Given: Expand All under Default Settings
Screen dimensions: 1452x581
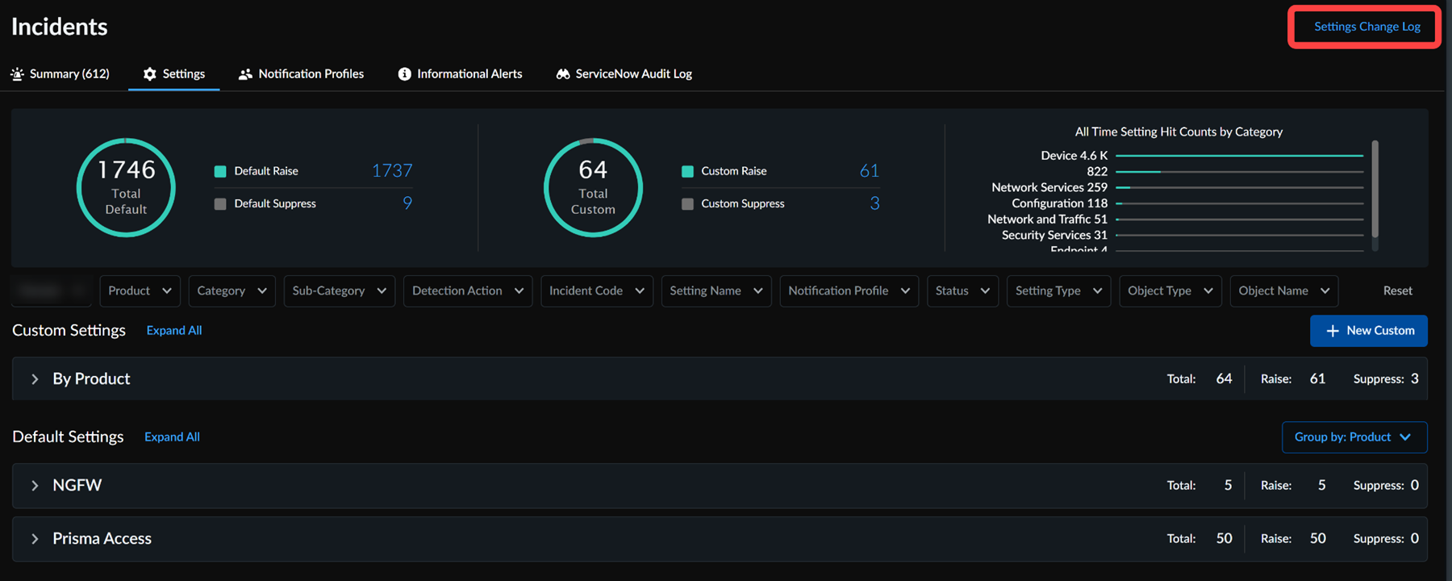Looking at the screenshot, I should click(172, 437).
